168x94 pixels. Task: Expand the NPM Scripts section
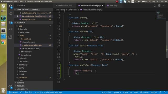[x=34, y=89]
